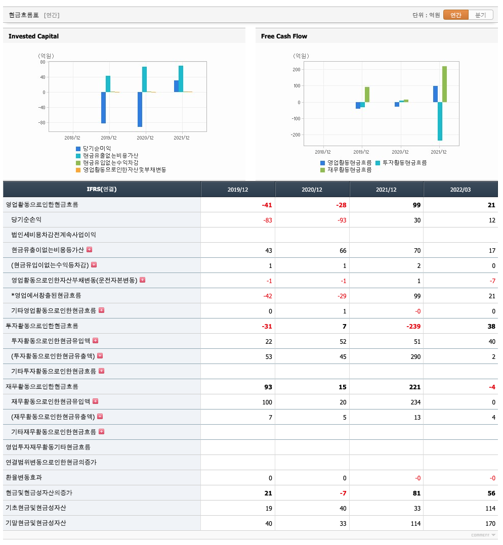The width and height of the screenshot is (503, 545).
Task: Click the Free Cash Flow chart title
Action: [x=284, y=36]
